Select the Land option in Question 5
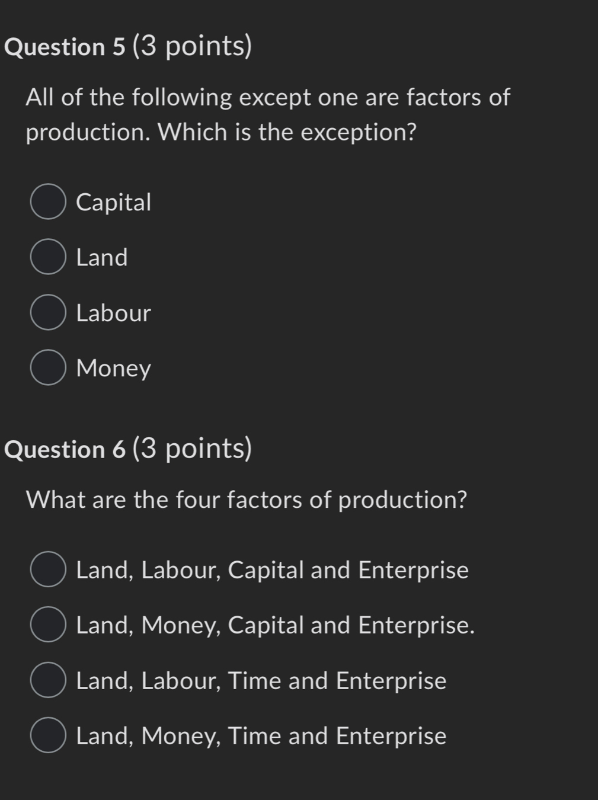Screen dimensions: 598x800 47,257
